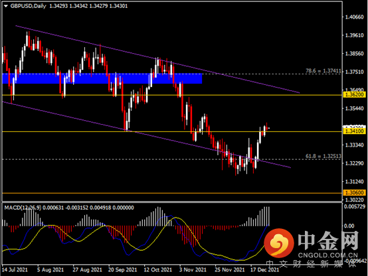Click the 25 Nov 2021 date marker

point(230,269)
